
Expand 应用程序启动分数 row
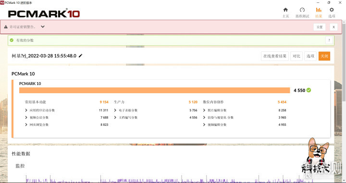tap(26, 110)
